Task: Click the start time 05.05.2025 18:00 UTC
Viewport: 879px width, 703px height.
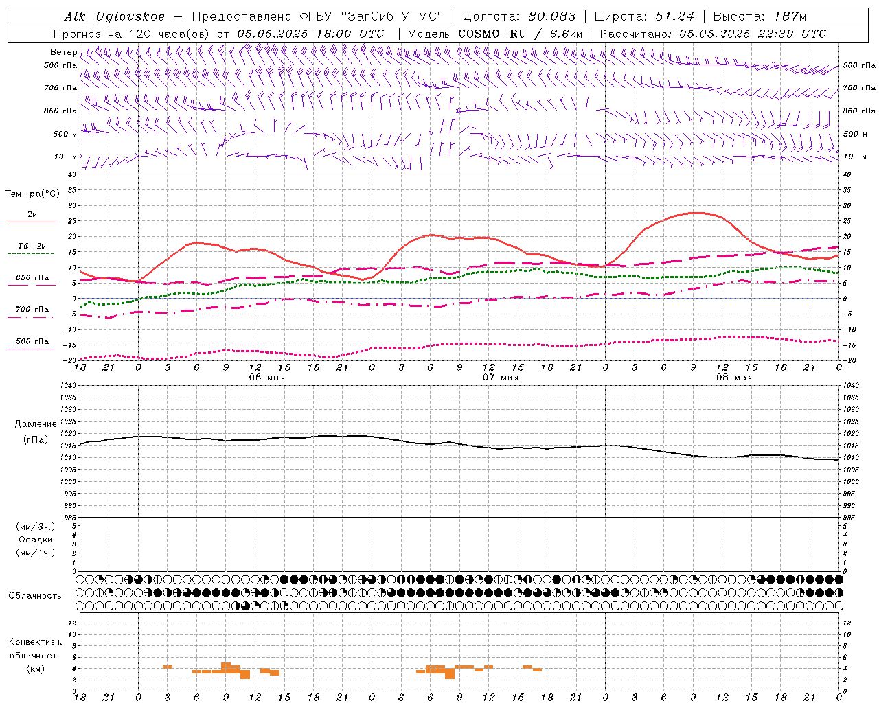Action: (310, 34)
